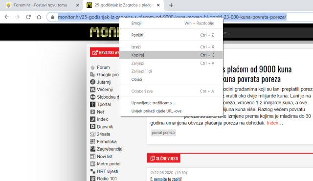This screenshot has height=181, width=313.
Task: Click the SLIČNE VIJESTI red header
Action: 164,158
